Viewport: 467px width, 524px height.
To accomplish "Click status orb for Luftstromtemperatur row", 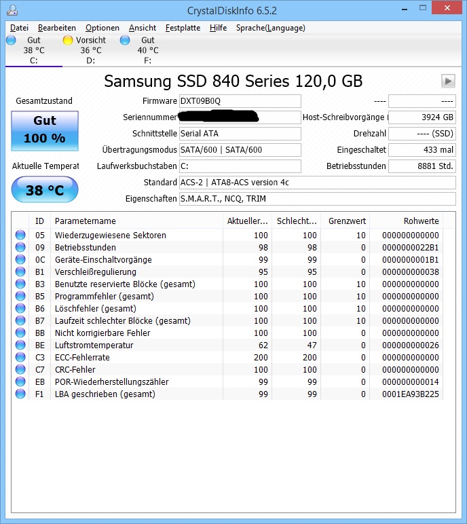I will (20, 345).
